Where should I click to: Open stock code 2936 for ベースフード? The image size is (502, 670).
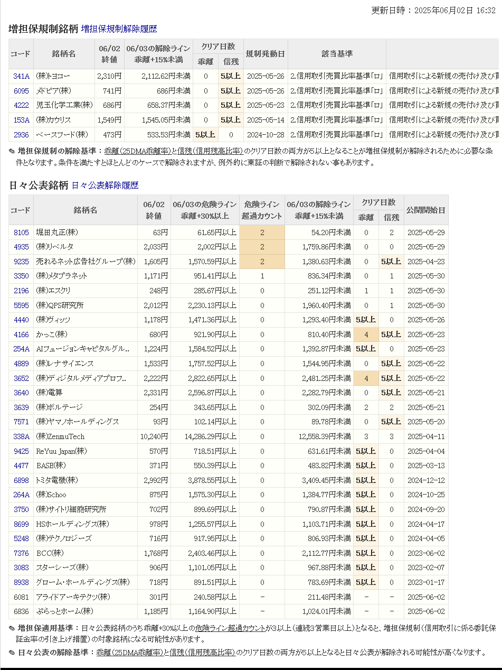pyautogui.click(x=21, y=135)
